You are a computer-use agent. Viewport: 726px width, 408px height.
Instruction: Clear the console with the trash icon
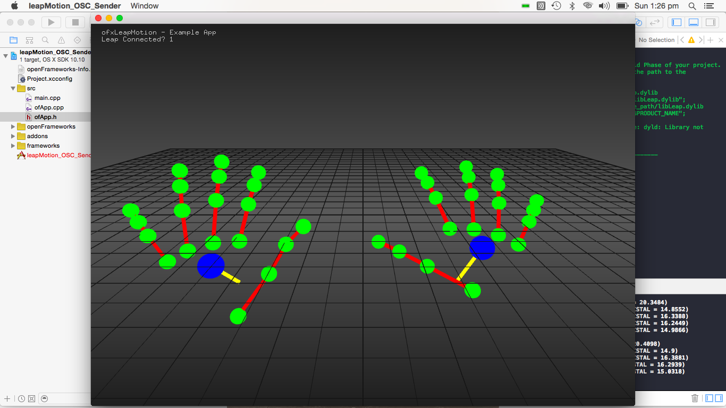tap(695, 398)
